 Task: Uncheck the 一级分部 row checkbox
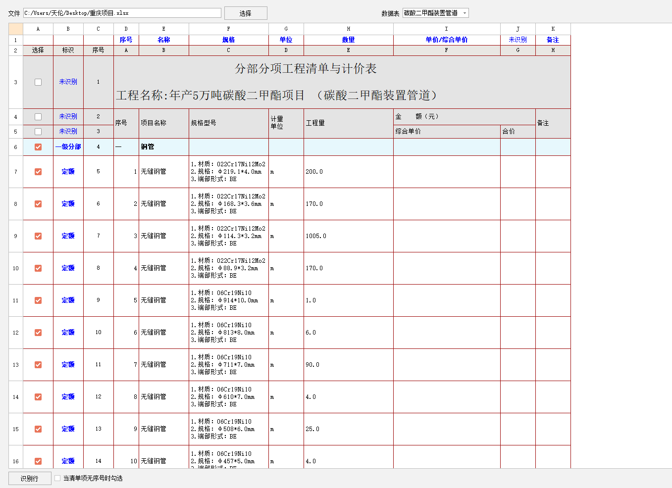38,147
